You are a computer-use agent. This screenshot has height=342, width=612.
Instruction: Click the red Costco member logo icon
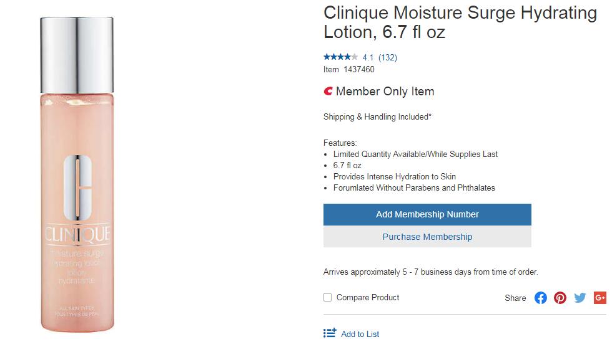(x=328, y=92)
